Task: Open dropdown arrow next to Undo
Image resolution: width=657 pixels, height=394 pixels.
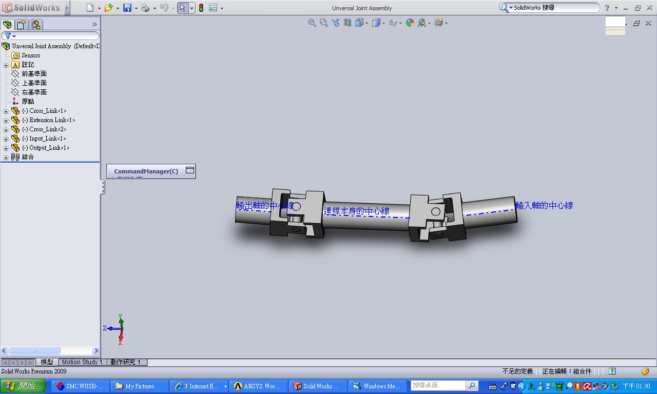Action: [x=172, y=8]
